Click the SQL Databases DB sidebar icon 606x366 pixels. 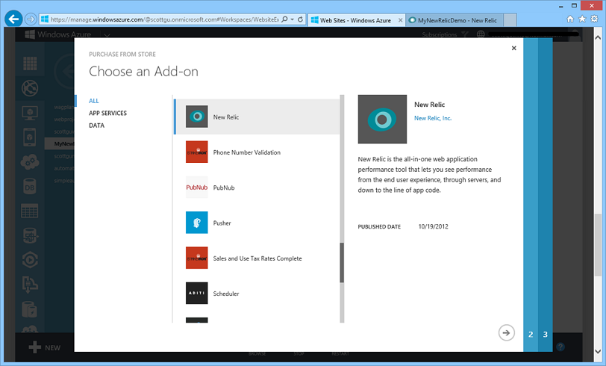coord(30,187)
